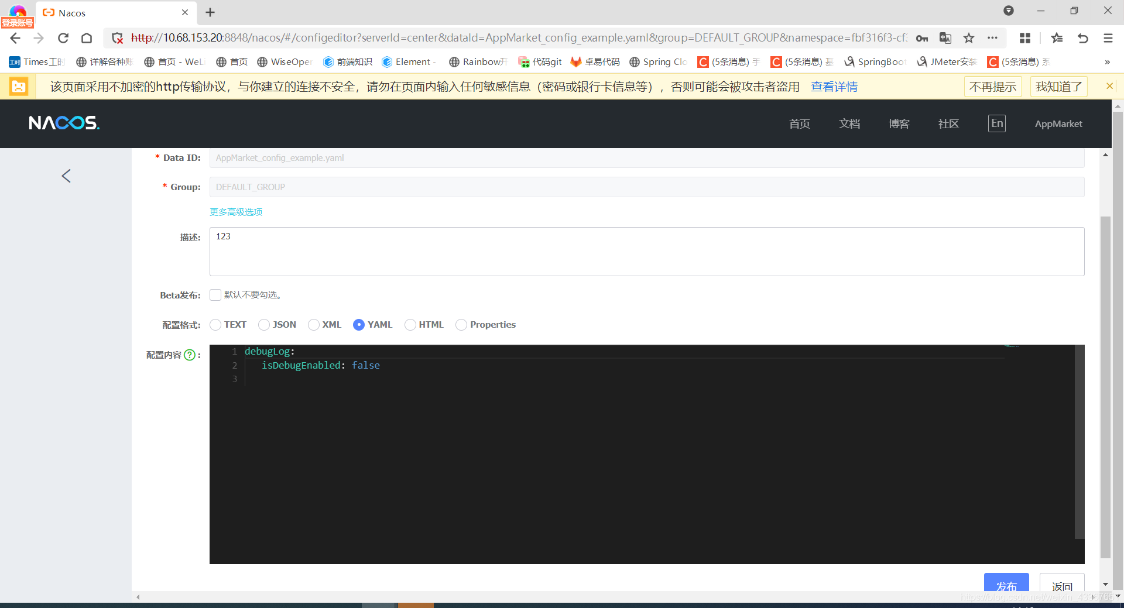Click 发布 publish button

[x=1006, y=583]
